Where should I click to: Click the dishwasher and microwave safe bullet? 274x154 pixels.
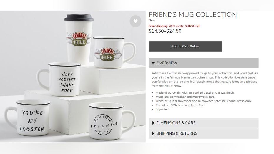[185, 97]
